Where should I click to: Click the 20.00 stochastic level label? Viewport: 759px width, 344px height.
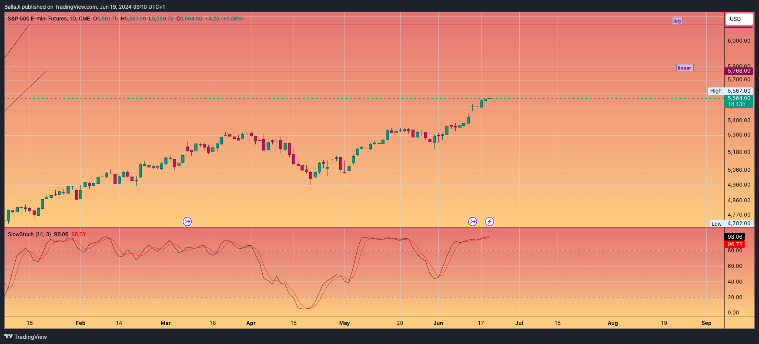pos(735,297)
